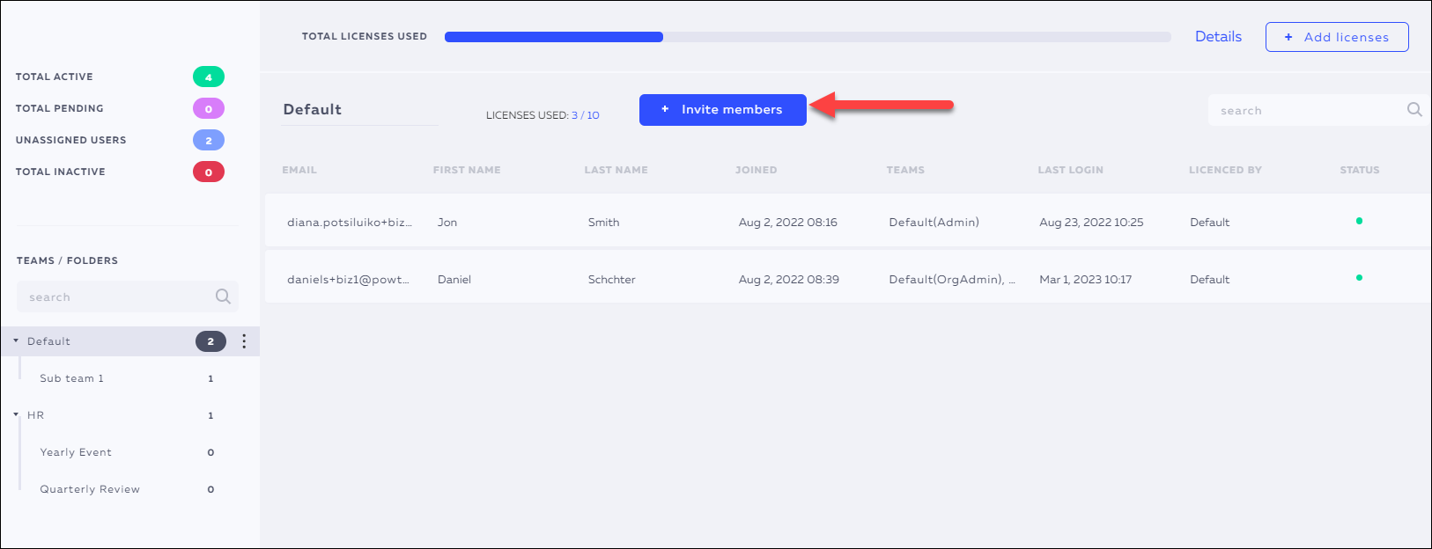This screenshot has width=1432, height=549.
Task: Click last login Mar 1, 2023 10:17
Action: [x=1086, y=280]
